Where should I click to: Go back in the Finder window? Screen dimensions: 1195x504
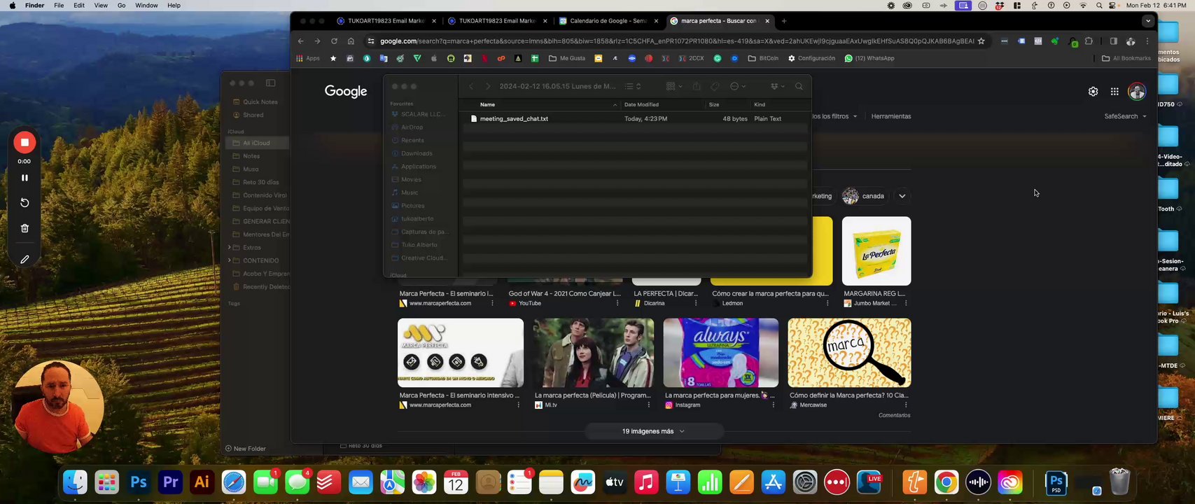pos(471,86)
